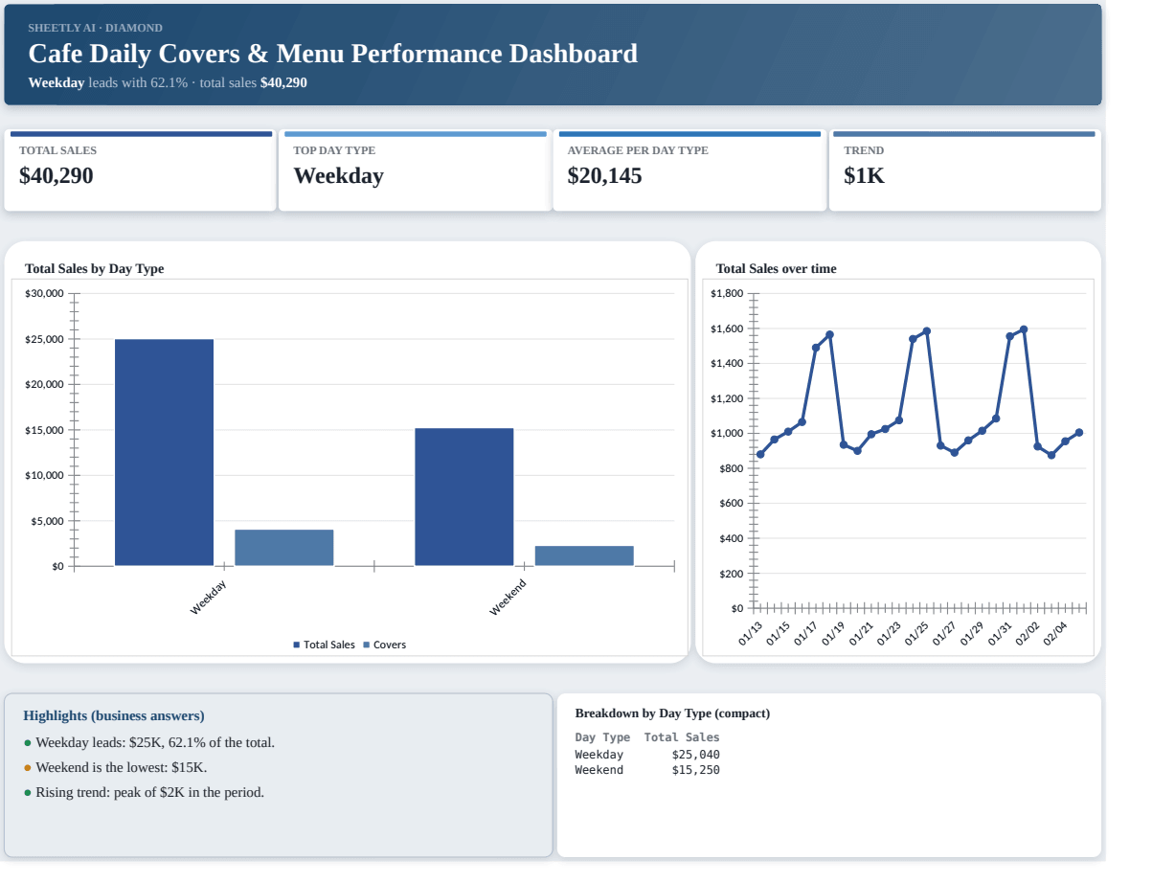Toggle the Covers legend swatch
The height and width of the screenshot is (883, 1175).
(x=367, y=645)
